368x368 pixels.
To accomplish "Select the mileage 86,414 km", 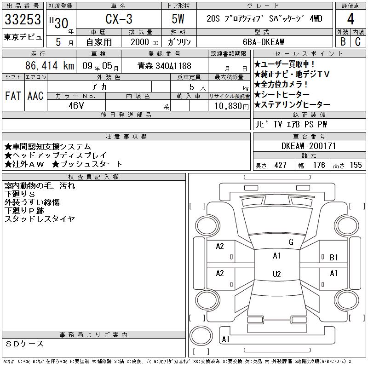I will pyautogui.click(x=50, y=65).
